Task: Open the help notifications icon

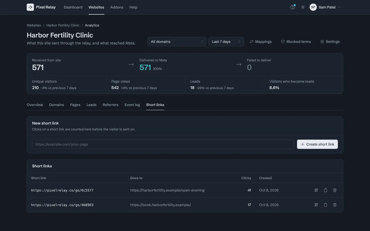Action: (x=293, y=7)
